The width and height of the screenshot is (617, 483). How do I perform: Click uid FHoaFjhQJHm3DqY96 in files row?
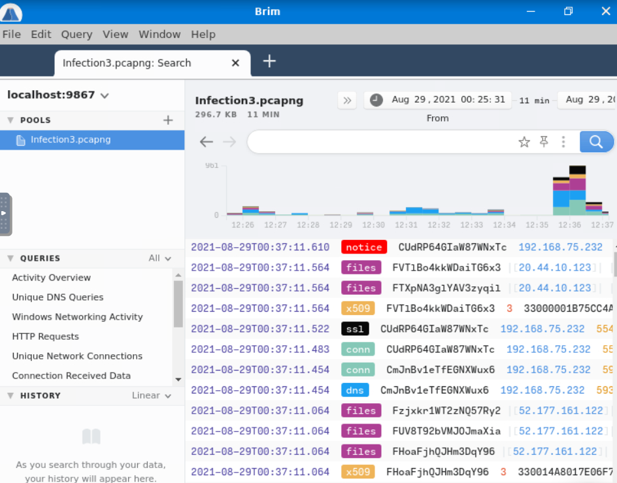tap(443, 452)
